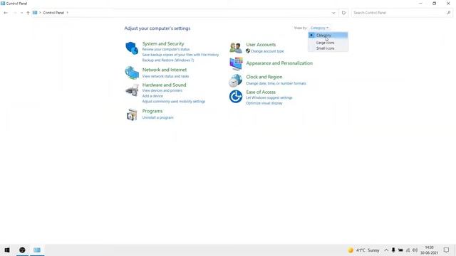Image resolution: width=456 pixels, height=256 pixels.
Task: Select Large icons in View by menu
Action: [328, 43]
